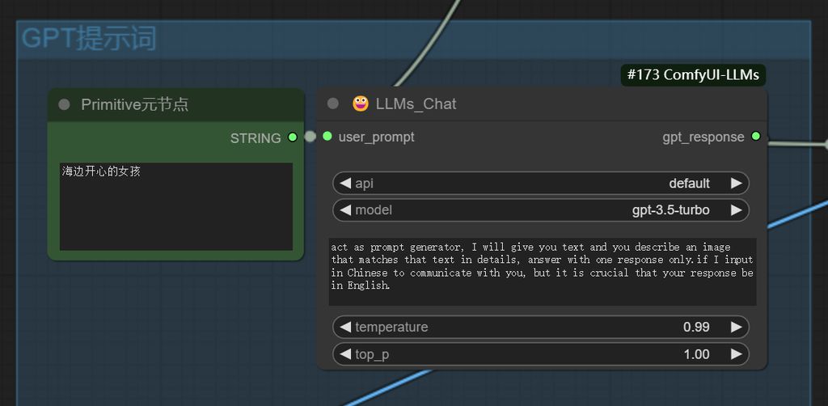This screenshot has height=406, width=828.
Task: Click the Primitive node Chinese text field
Action: click(x=175, y=206)
